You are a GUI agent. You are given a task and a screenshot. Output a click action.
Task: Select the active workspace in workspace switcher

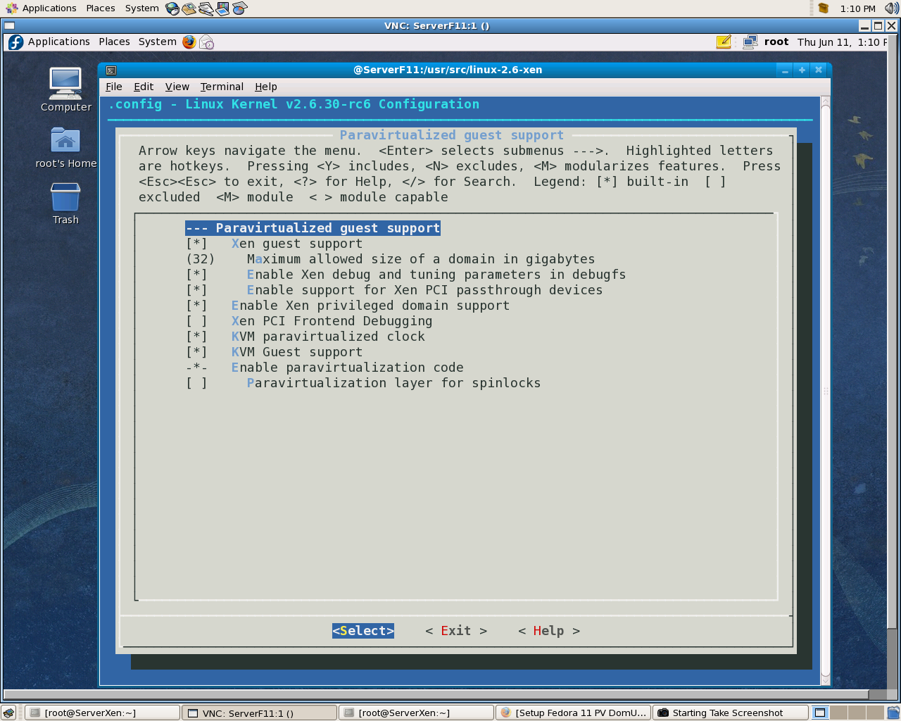[x=821, y=713]
